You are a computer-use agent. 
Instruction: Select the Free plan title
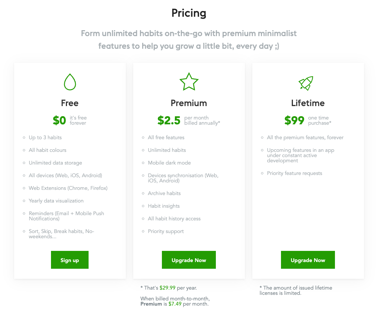pyautogui.click(x=70, y=103)
